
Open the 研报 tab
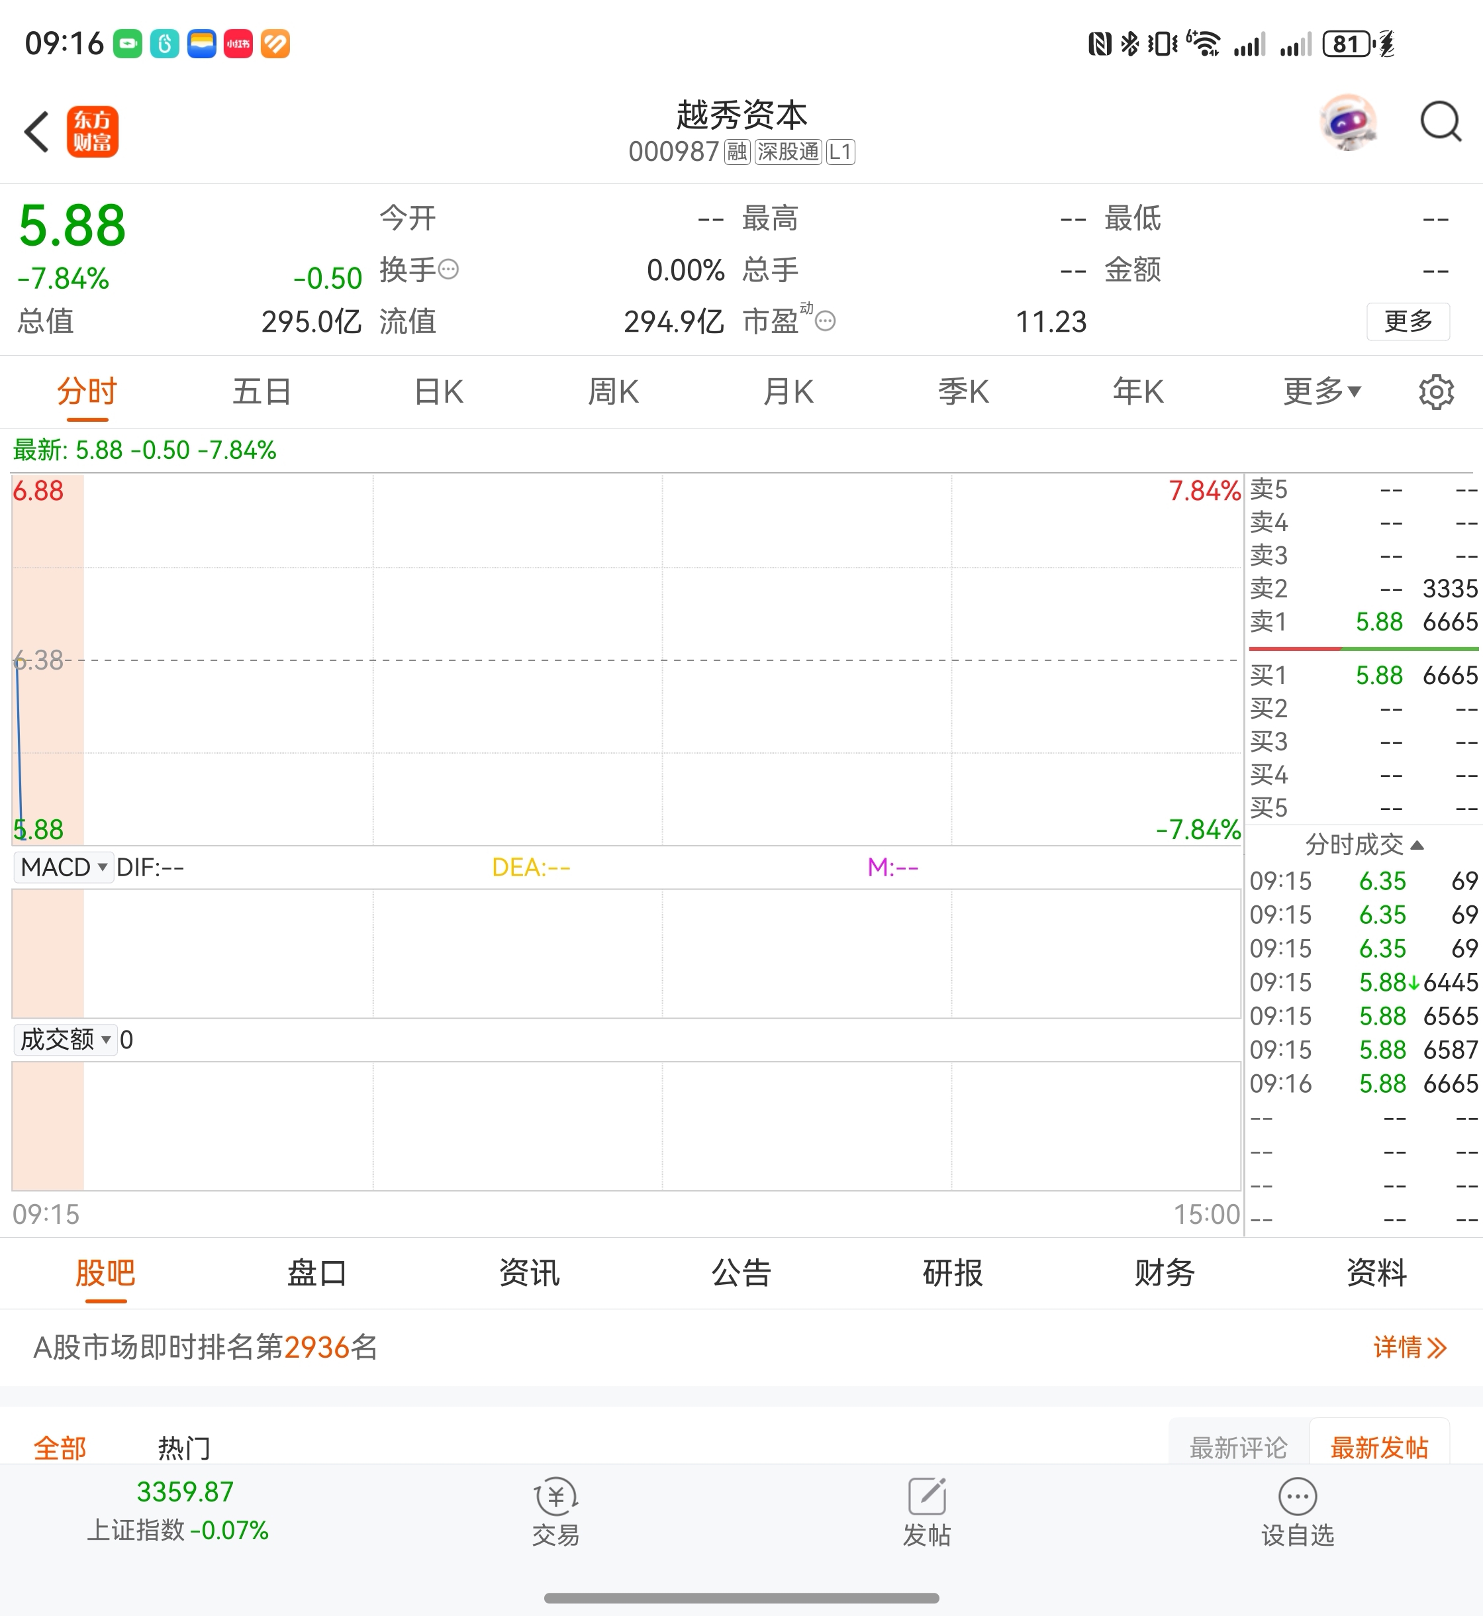pos(953,1273)
